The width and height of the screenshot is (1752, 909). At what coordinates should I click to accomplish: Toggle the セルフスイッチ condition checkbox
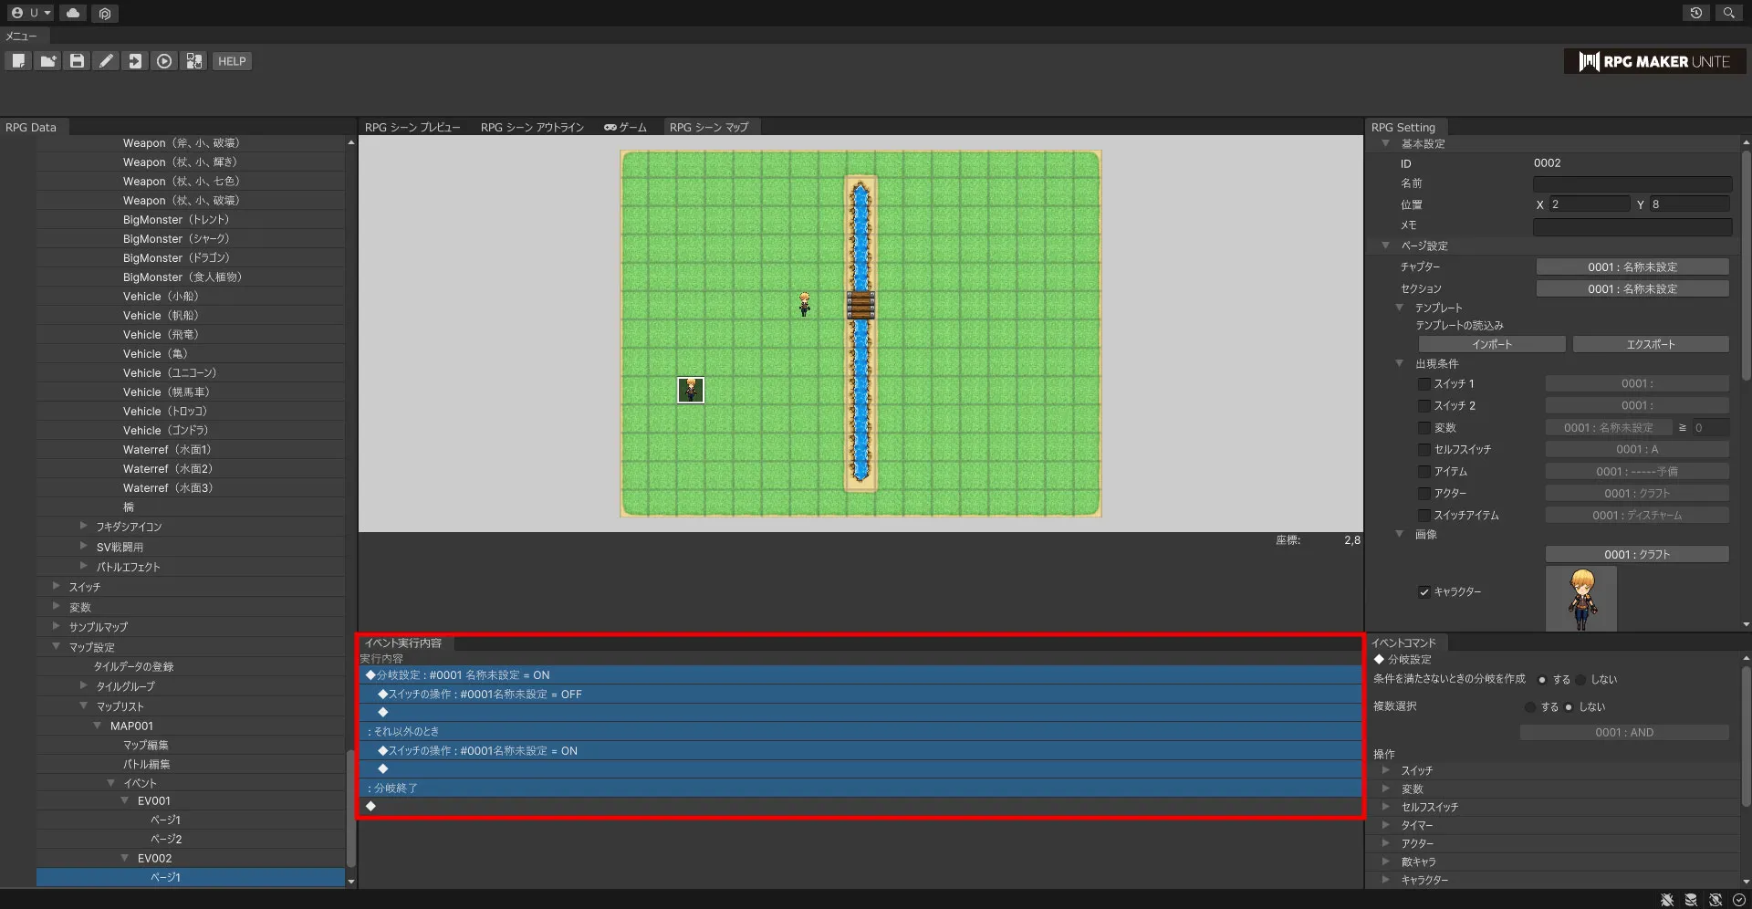[x=1423, y=450]
